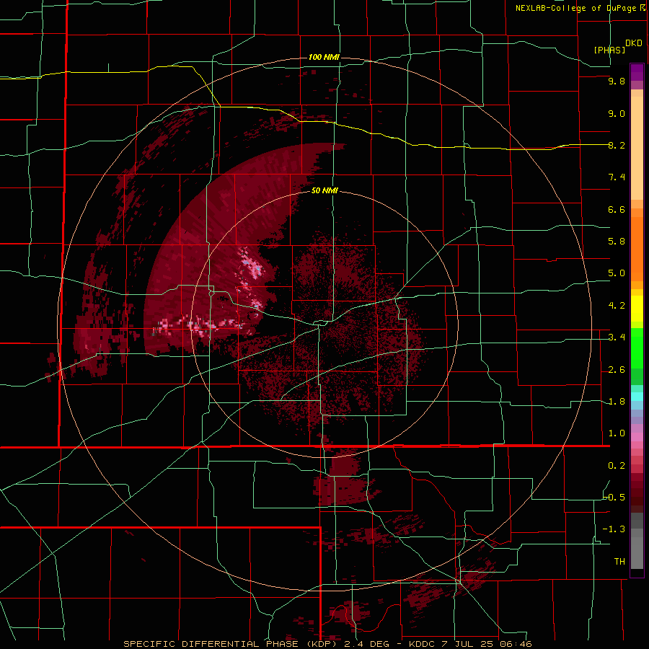Click the "5.0" scale value

click(617, 273)
